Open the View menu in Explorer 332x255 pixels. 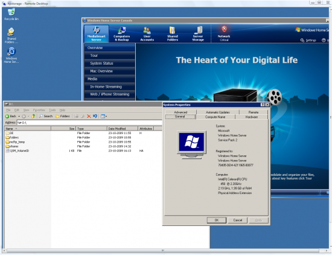(x=26, y=110)
